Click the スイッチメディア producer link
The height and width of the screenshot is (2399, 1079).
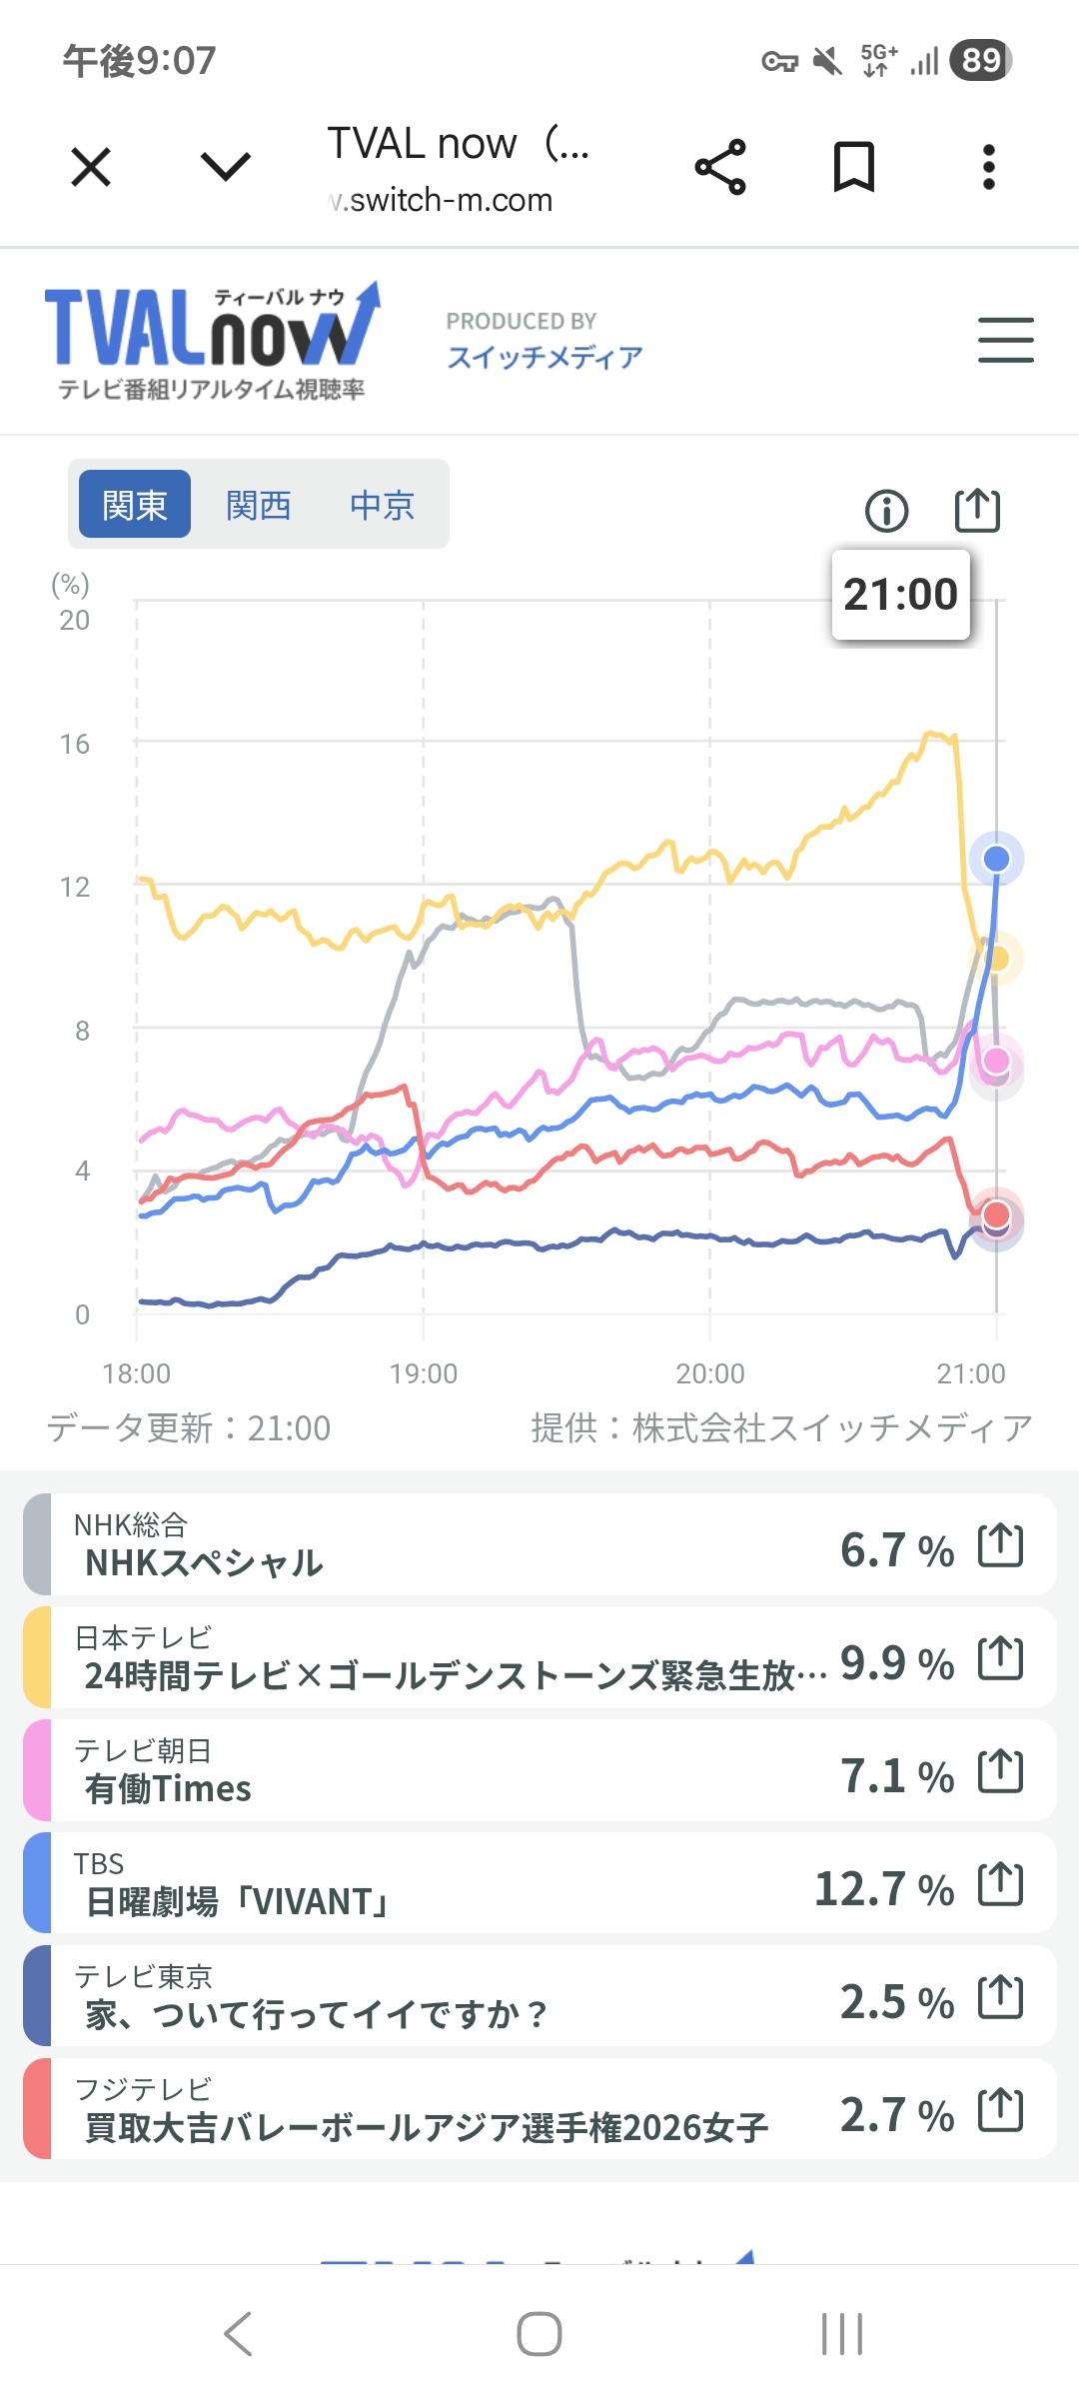(x=544, y=357)
